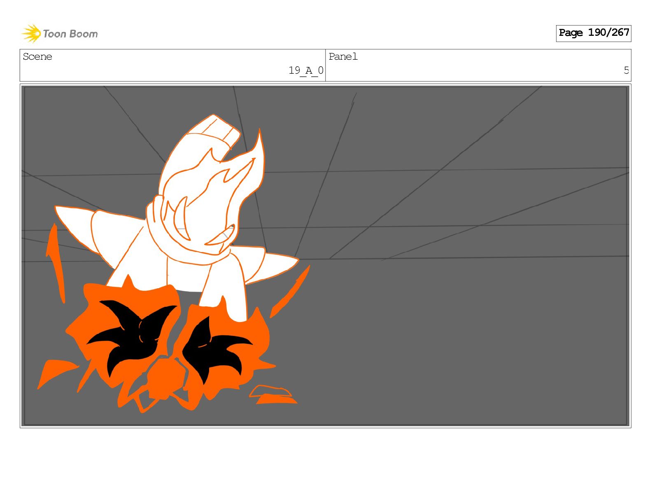Click the 'Scene' label
The width and height of the screenshot is (652, 504).
[x=37, y=56]
